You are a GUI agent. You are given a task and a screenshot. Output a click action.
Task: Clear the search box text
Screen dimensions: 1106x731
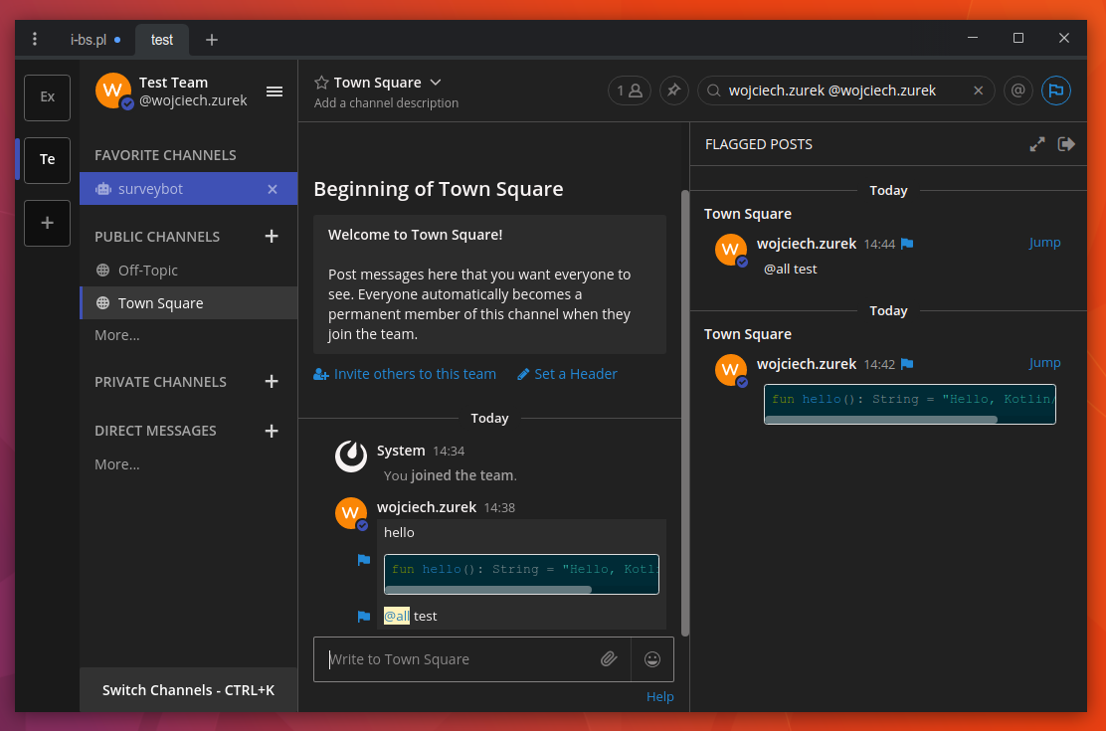(x=979, y=91)
